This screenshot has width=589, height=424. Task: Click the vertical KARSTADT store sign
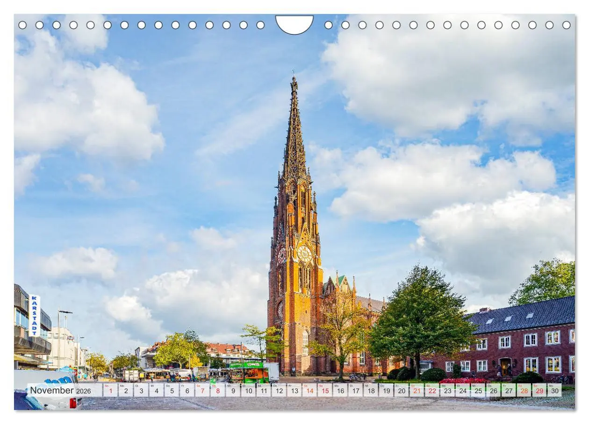(34, 315)
